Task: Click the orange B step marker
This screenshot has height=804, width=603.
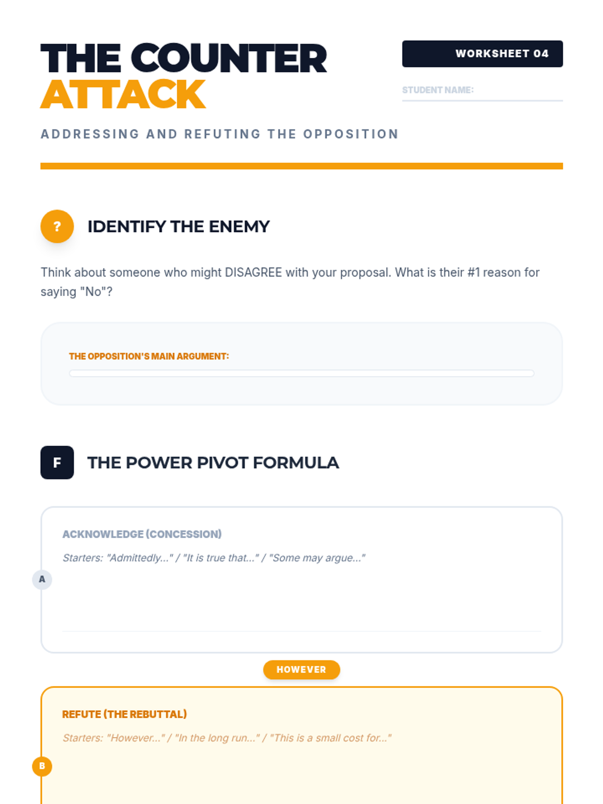Action: coord(42,766)
